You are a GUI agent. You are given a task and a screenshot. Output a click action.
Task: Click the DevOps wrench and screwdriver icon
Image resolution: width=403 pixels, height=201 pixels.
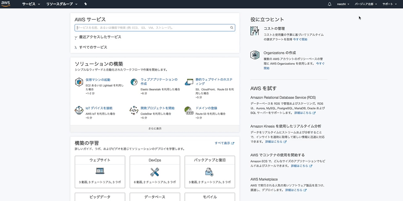pyautogui.click(x=155, y=172)
